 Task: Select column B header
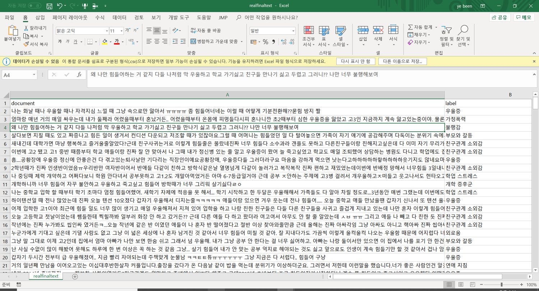(510, 95)
